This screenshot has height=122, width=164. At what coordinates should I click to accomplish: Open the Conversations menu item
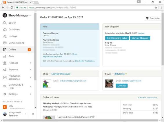17,43
